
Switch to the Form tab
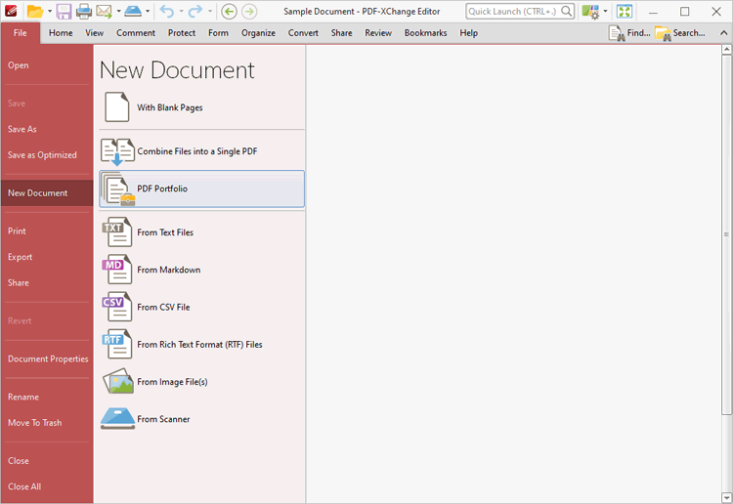[218, 33]
